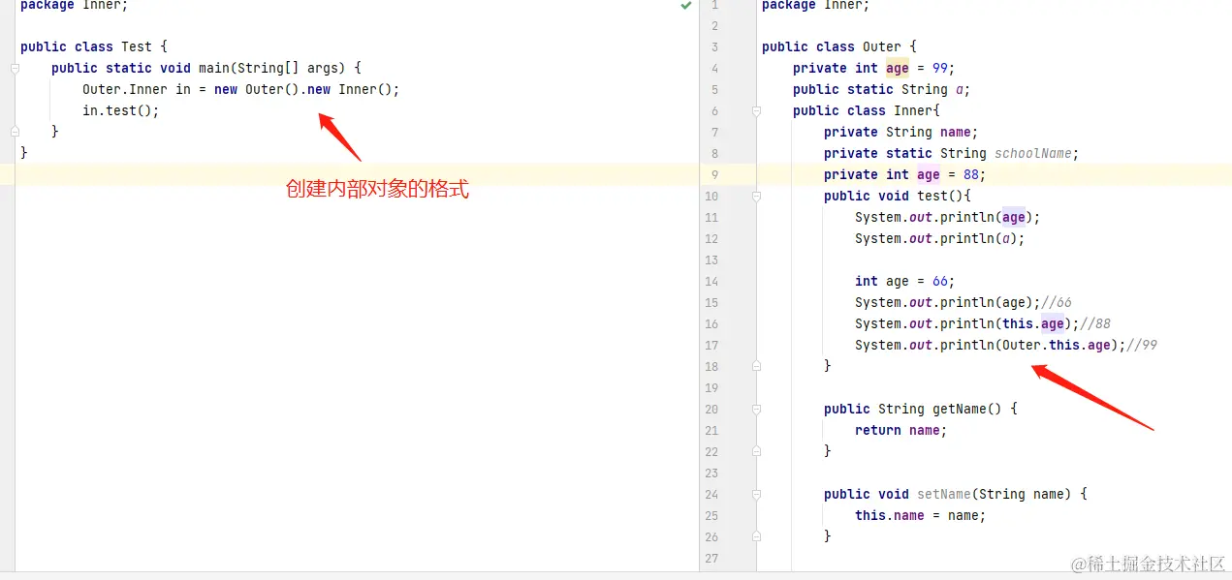Click highlighted 'private int age = 88;' line
The height and width of the screenshot is (580, 1232).
[905, 174]
